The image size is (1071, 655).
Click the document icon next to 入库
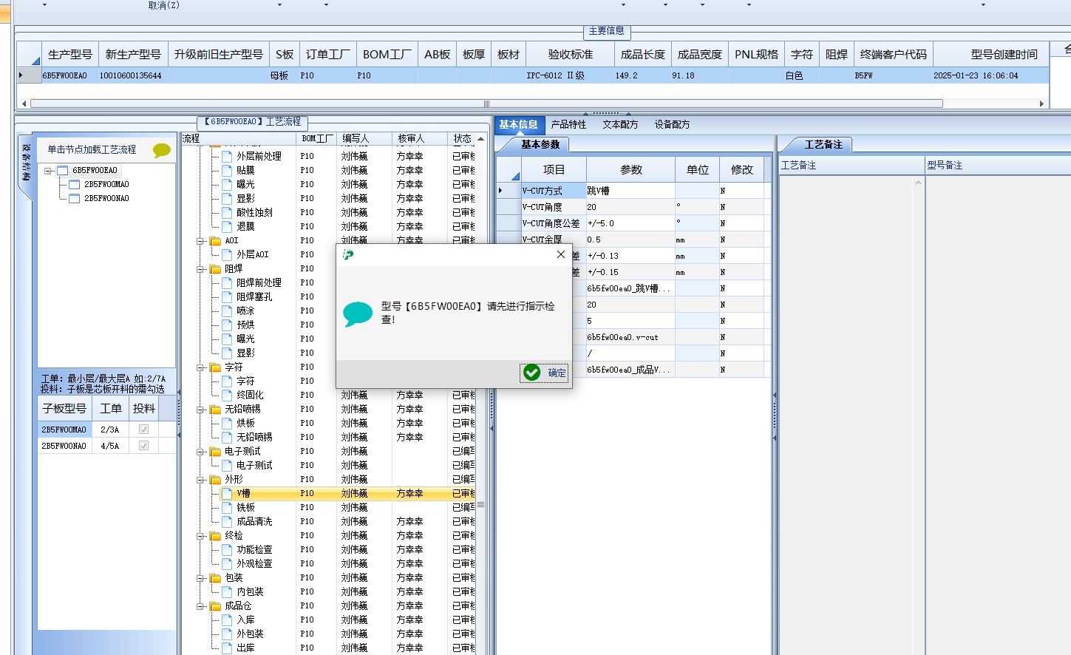click(228, 620)
